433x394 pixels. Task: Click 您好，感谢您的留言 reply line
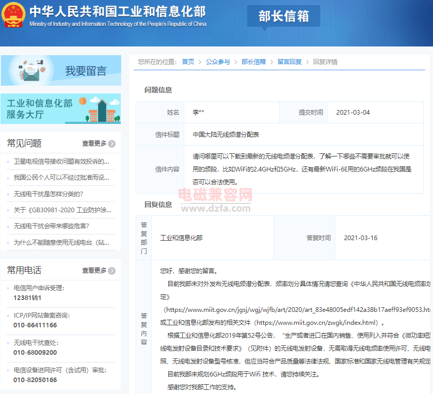click(x=189, y=271)
